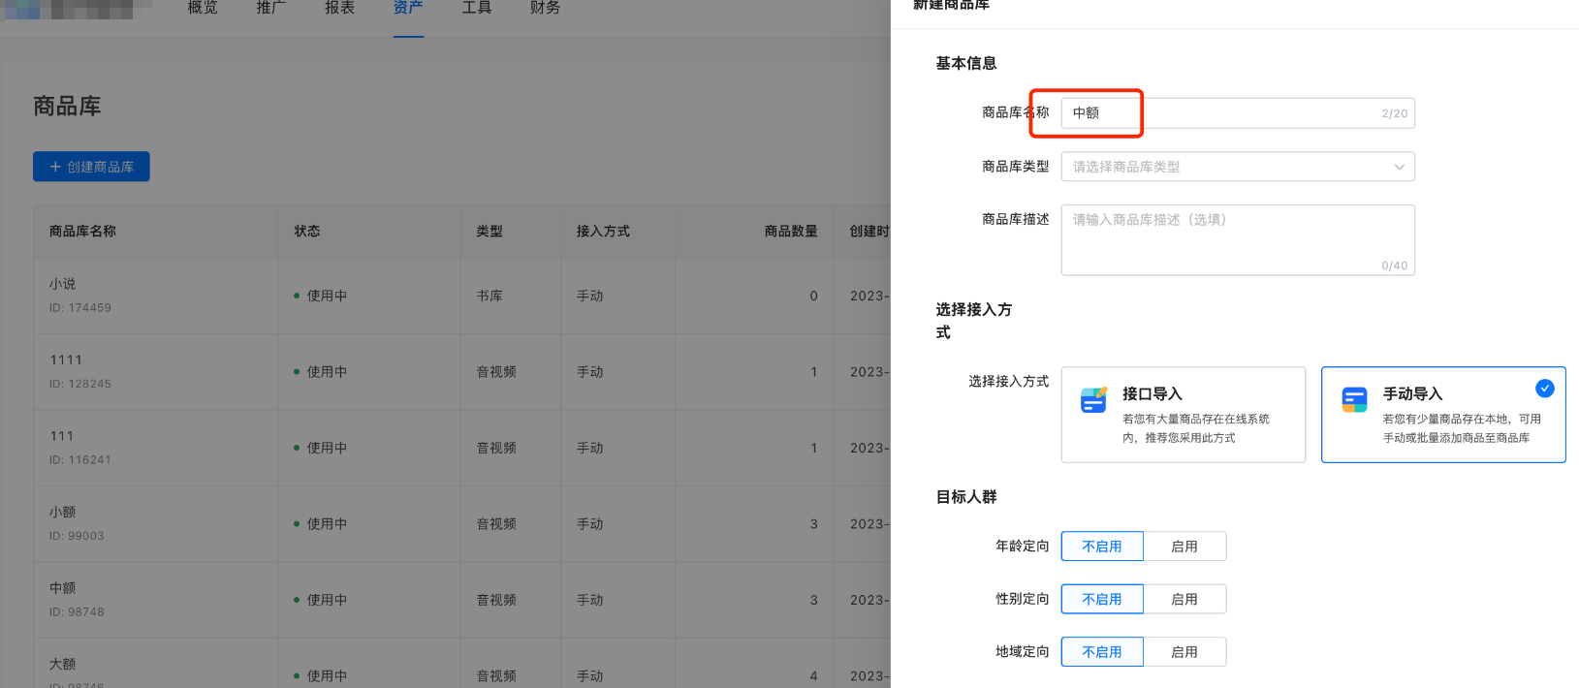Click the 111 product library name
Image resolution: width=1579 pixels, height=688 pixels.
[x=61, y=436]
